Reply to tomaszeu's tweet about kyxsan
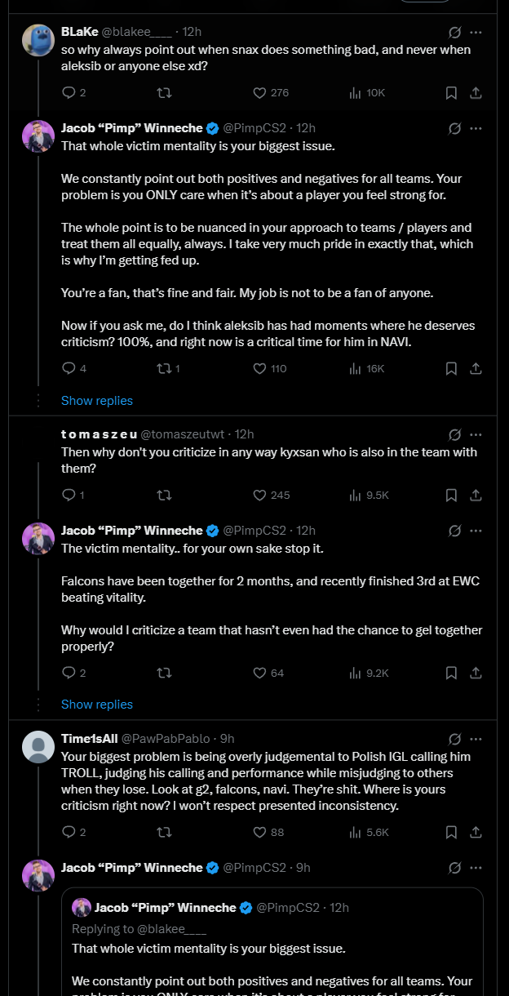This screenshot has width=509, height=996. pos(69,495)
